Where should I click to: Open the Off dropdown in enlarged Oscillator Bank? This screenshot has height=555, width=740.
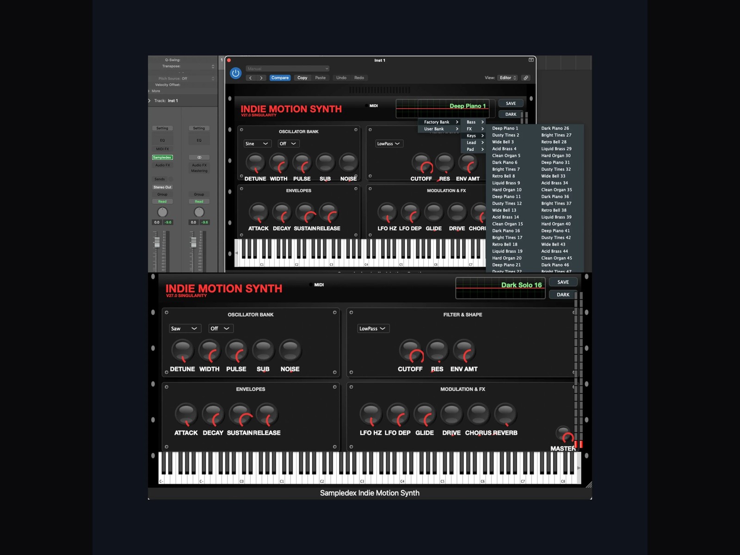click(x=220, y=328)
